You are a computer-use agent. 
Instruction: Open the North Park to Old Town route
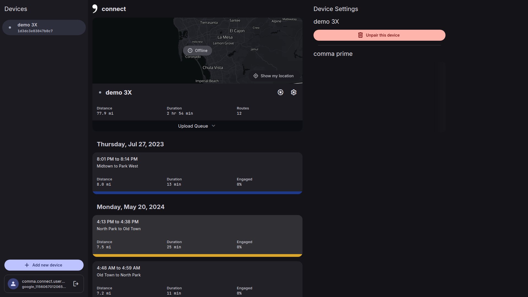click(197, 233)
